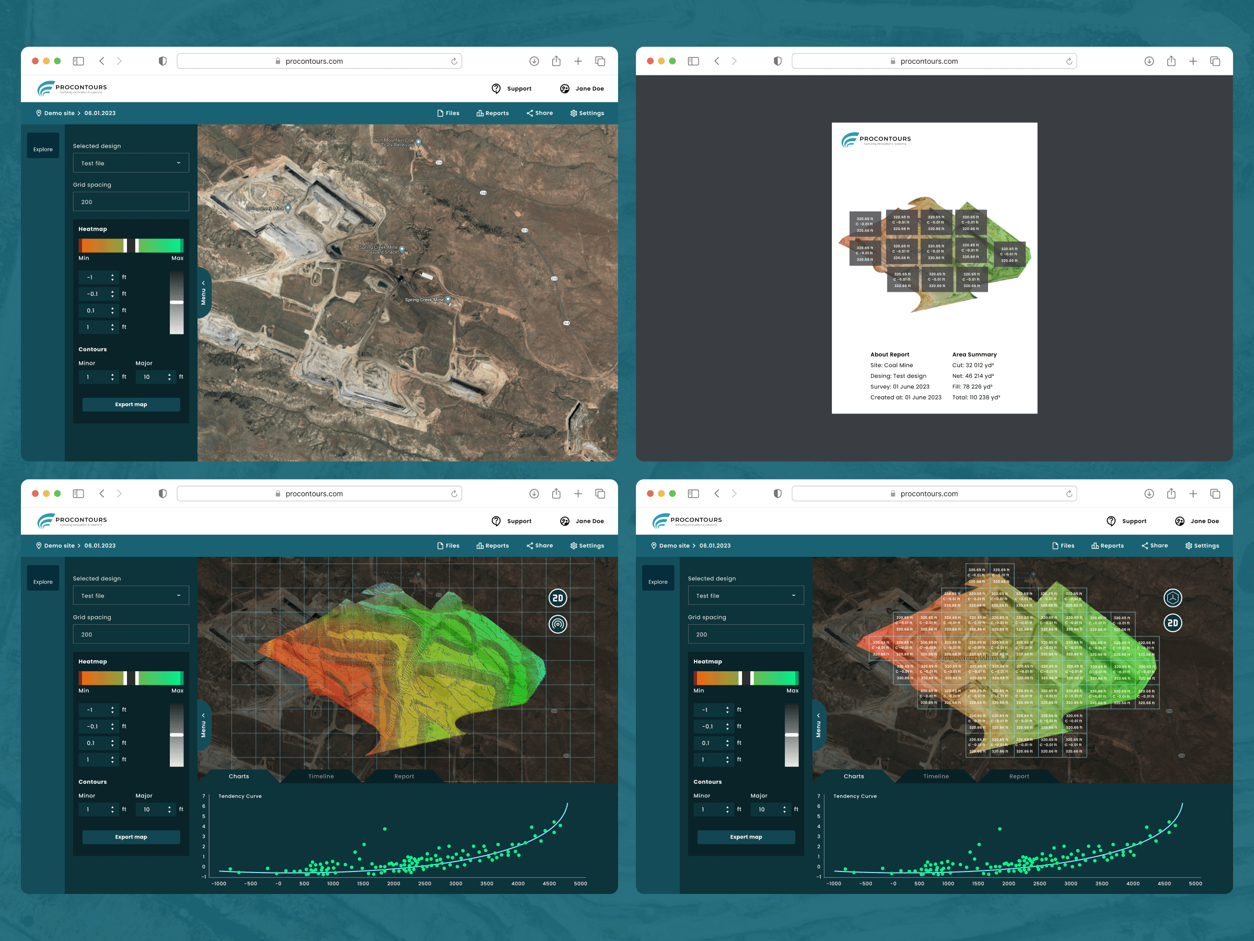The image size is (1254, 941).
Task: Click report page preview in top-right window
Action: 934,268
